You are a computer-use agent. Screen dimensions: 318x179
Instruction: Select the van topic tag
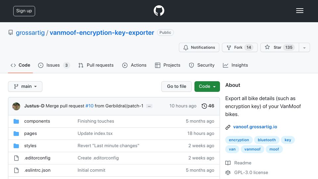click(232, 149)
